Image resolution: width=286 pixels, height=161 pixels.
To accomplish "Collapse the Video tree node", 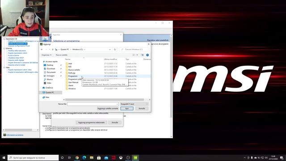I will (x=4, y=68).
